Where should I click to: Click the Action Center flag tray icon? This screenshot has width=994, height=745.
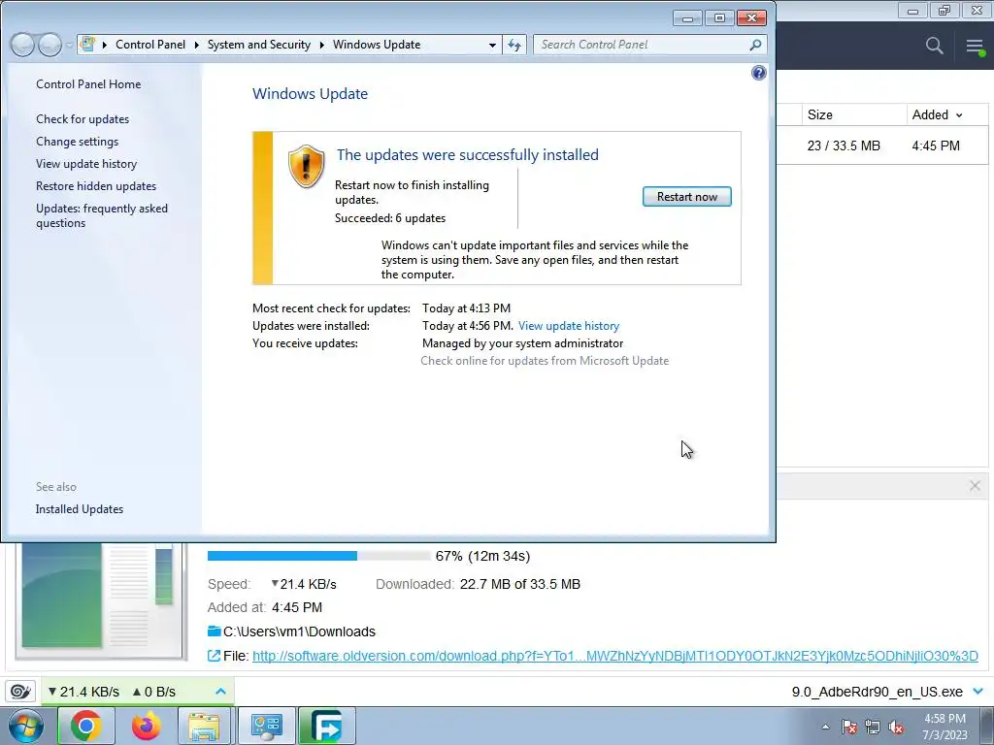point(849,727)
